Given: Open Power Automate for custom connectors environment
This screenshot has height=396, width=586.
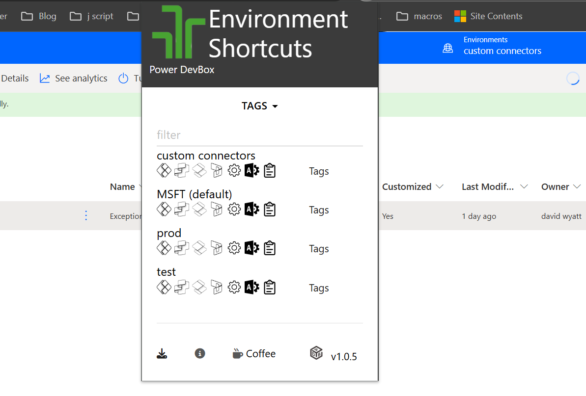Looking at the screenshot, I should [182, 171].
